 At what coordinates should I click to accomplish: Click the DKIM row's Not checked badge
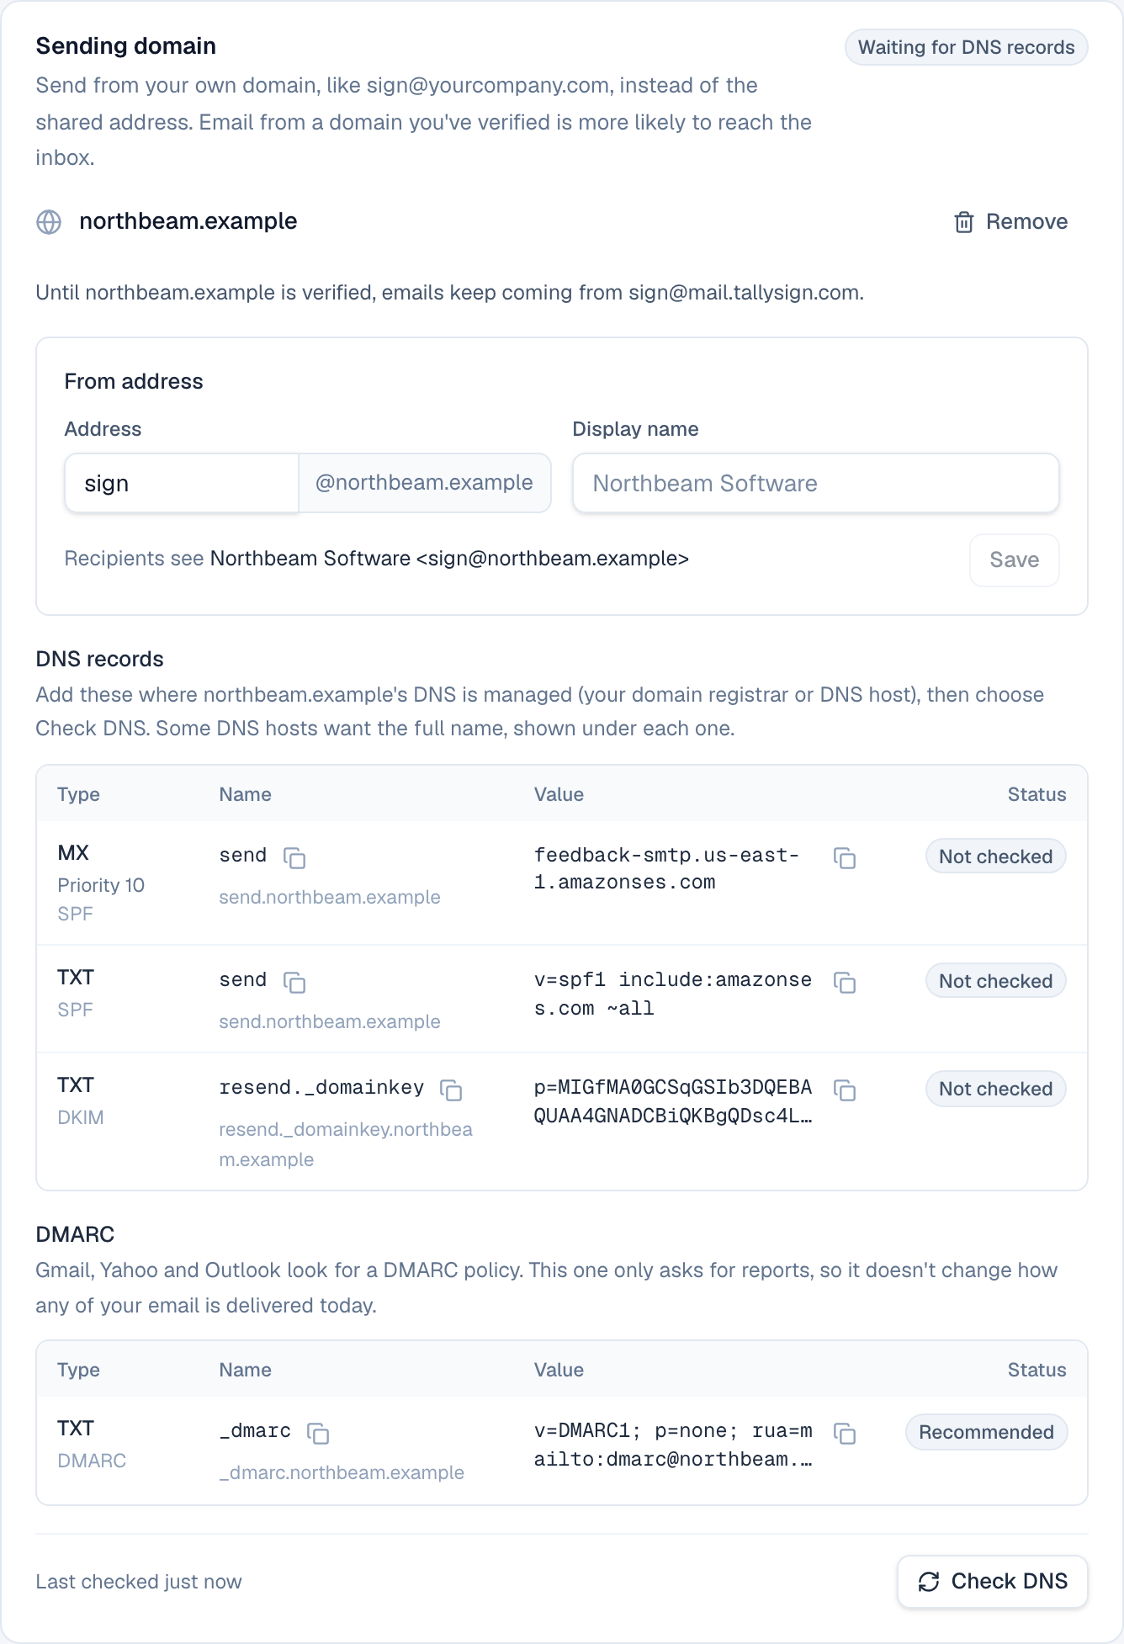tap(996, 1089)
